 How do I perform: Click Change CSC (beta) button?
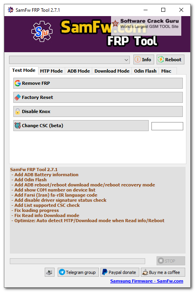[x=81, y=126]
